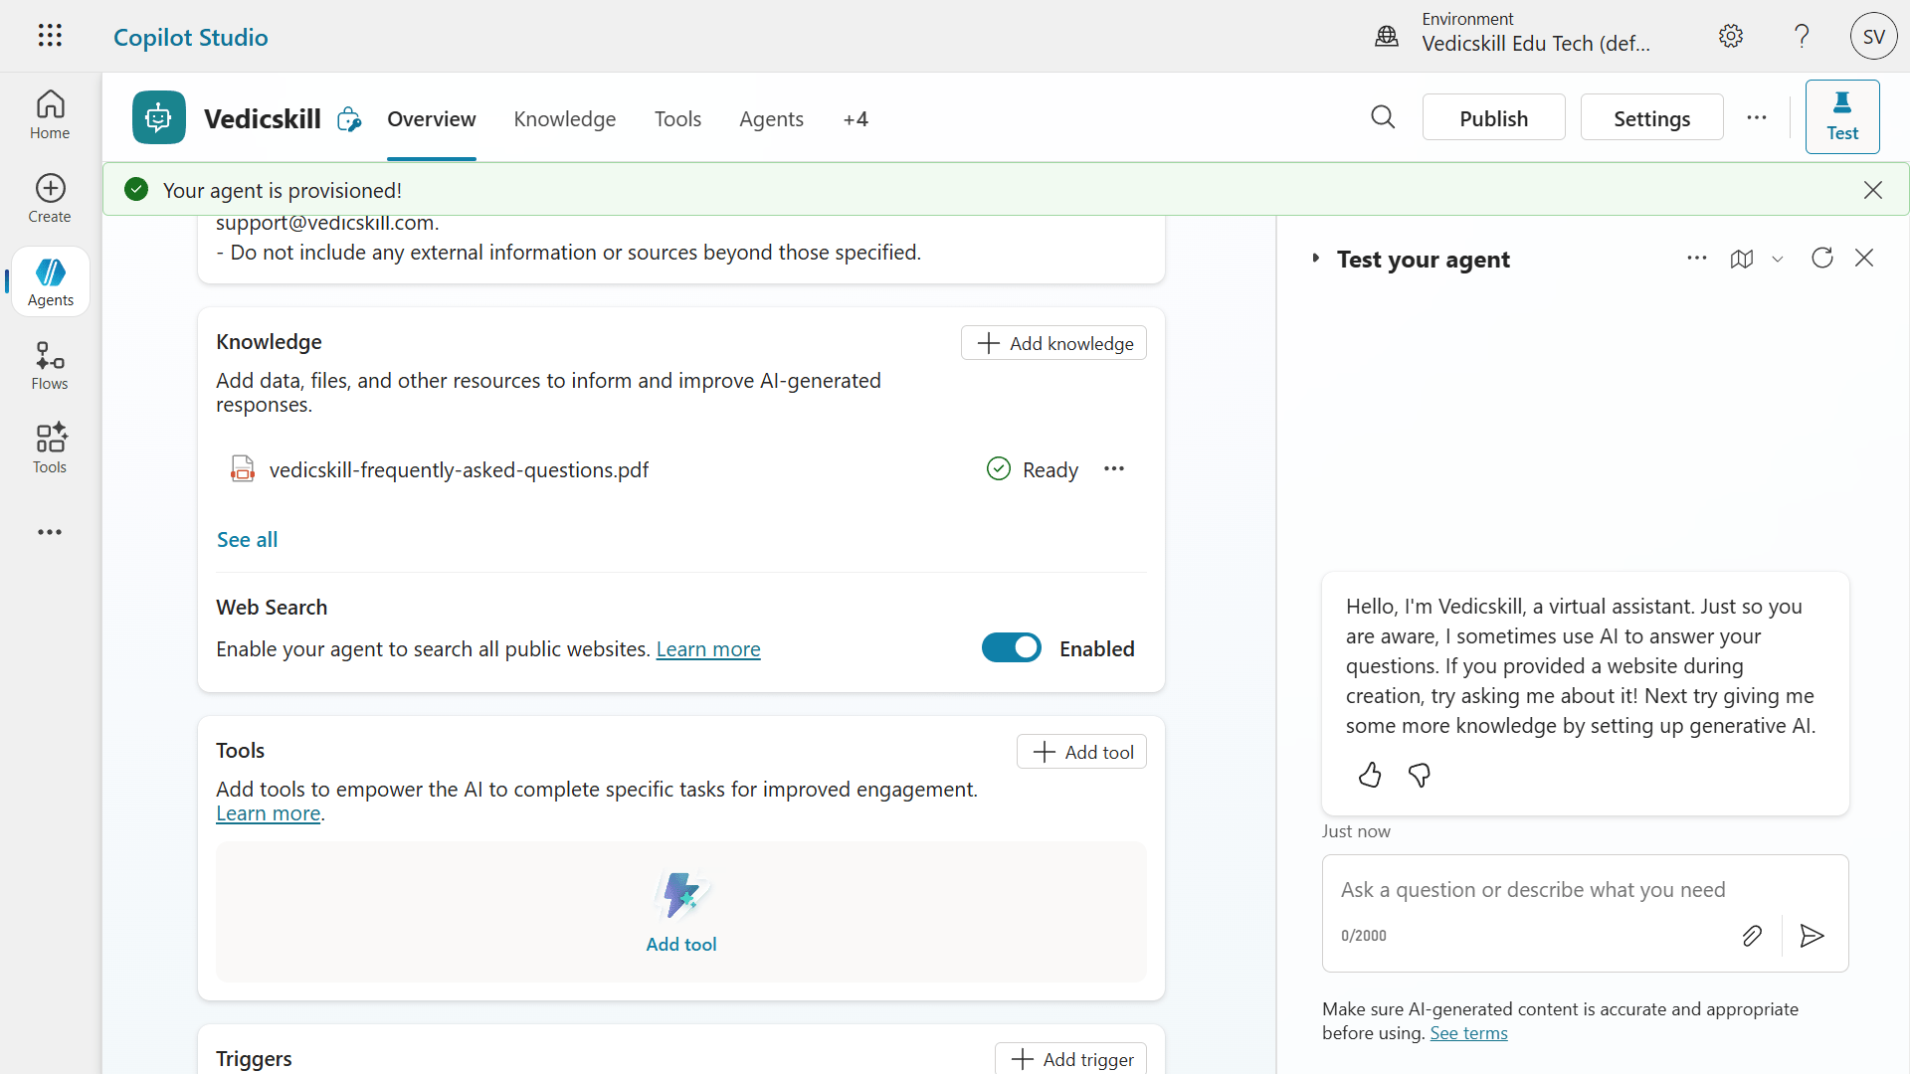Open dropdown arrow next to map icon
Viewport: 1910px width, 1074px height.
[x=1778, y=260]
